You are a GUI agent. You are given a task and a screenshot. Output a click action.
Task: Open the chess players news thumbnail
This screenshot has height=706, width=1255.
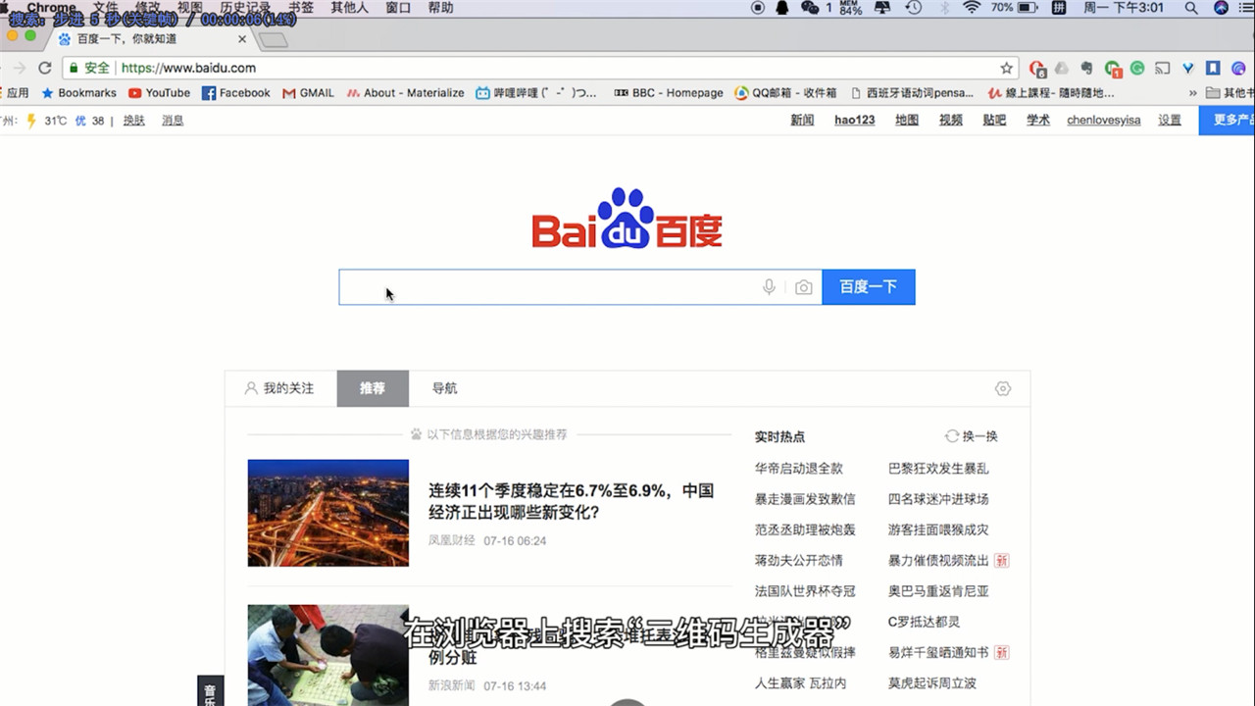click(327, 655)
